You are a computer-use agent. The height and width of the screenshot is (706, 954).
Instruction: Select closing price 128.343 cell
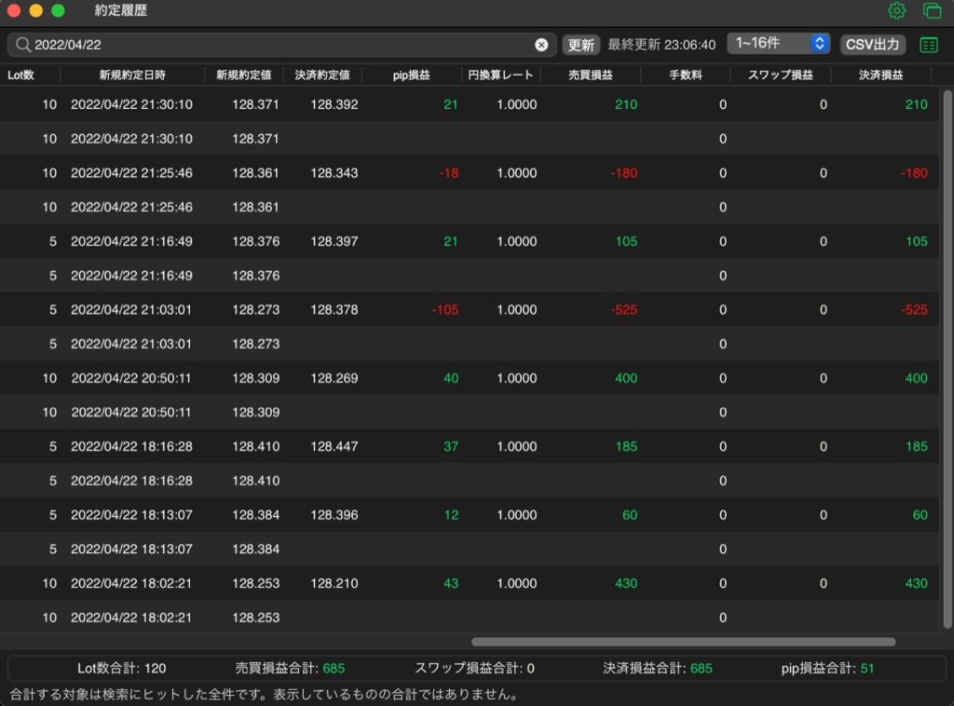[334, 172]
